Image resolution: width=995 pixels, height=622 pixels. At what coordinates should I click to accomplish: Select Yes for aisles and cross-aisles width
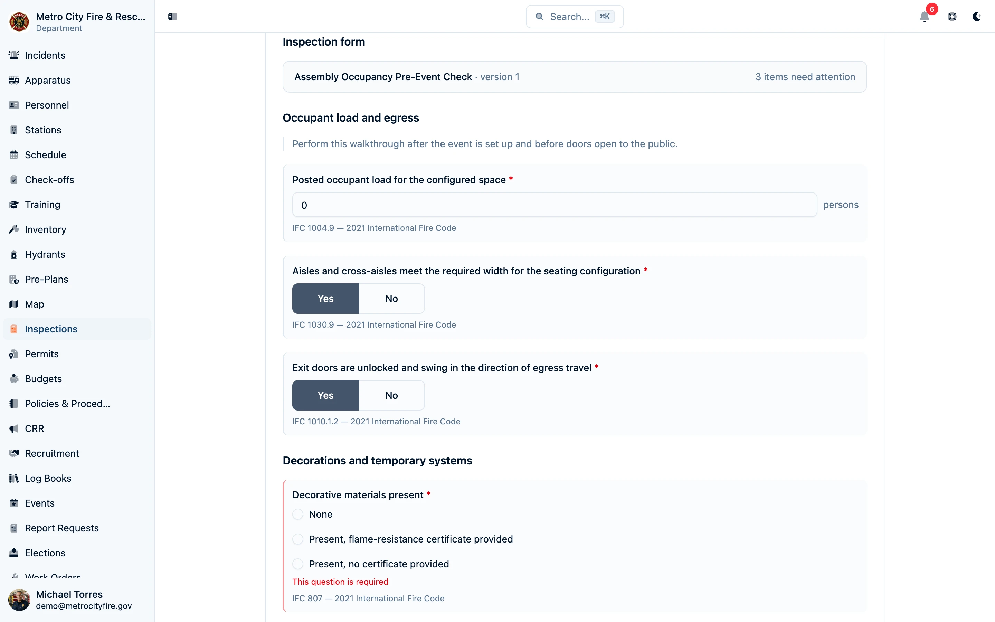pos(325,298)
